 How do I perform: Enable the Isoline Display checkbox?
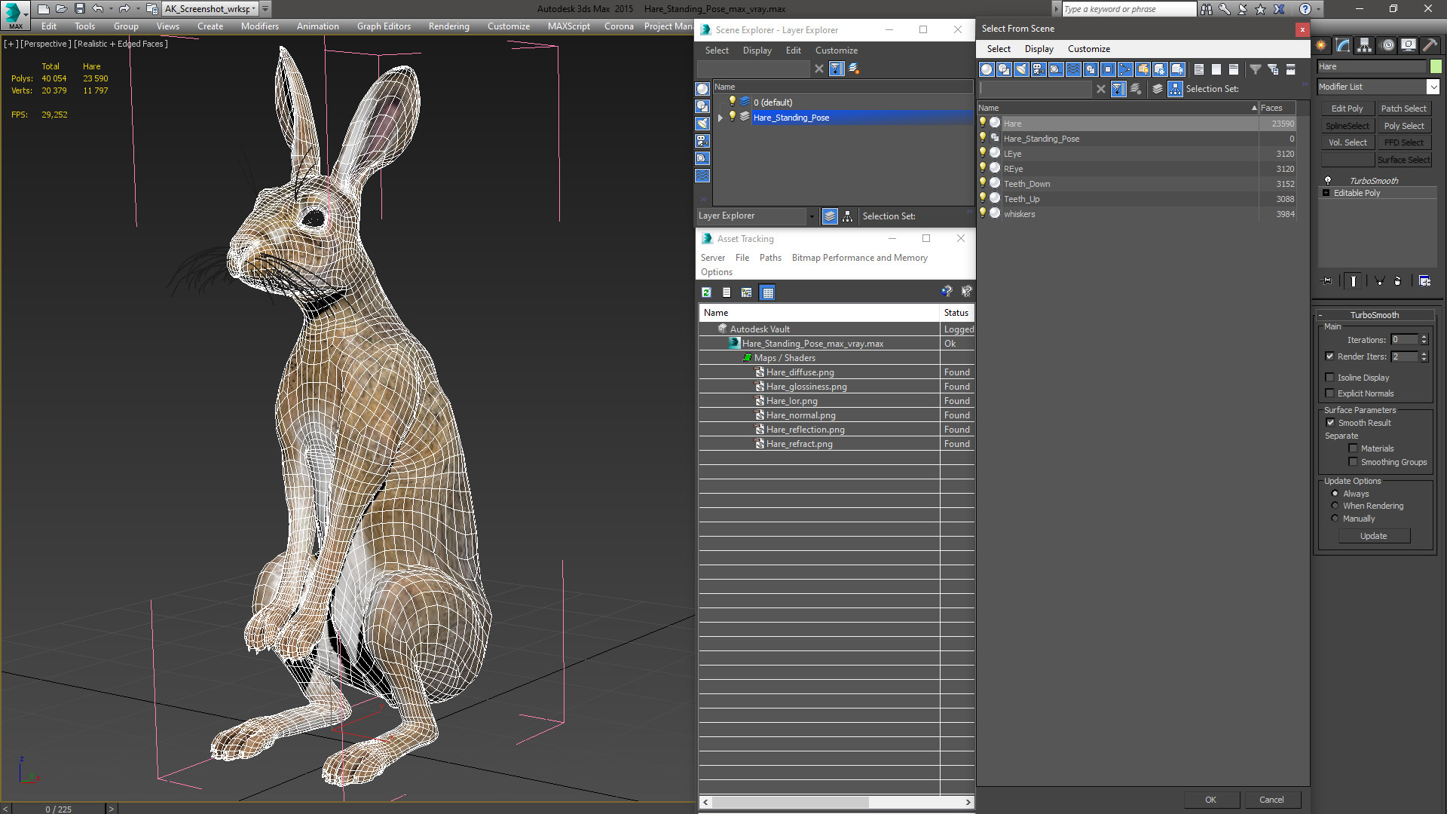pyautogui.click(x=1329, y=378)
